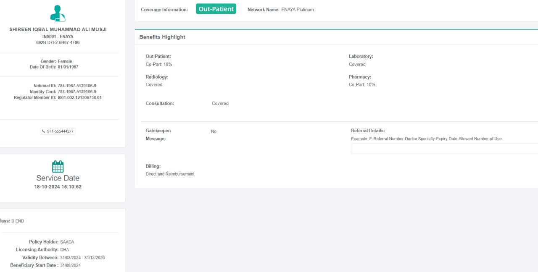
Task: Click the phone number 971-555444277
Action: pyautogui.click(x=60, y=131)
